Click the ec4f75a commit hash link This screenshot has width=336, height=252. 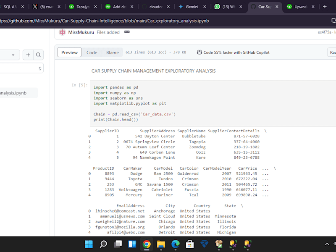pyautogui.click(x=324, y=32)
